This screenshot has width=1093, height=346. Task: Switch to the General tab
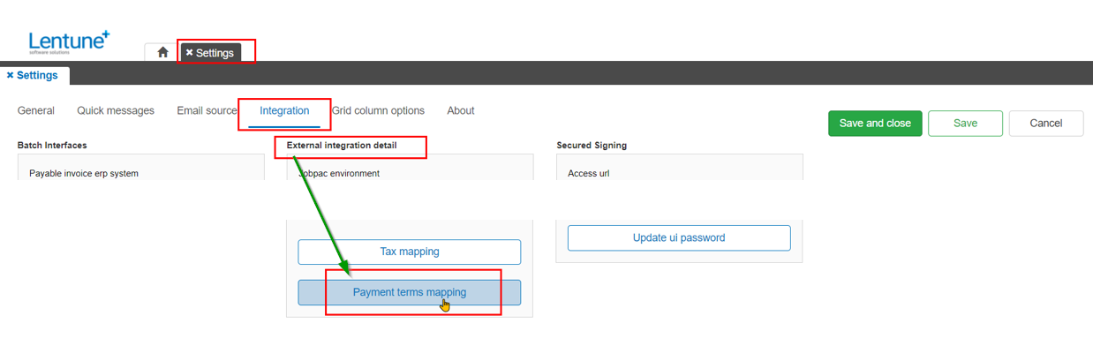[36, 111]
